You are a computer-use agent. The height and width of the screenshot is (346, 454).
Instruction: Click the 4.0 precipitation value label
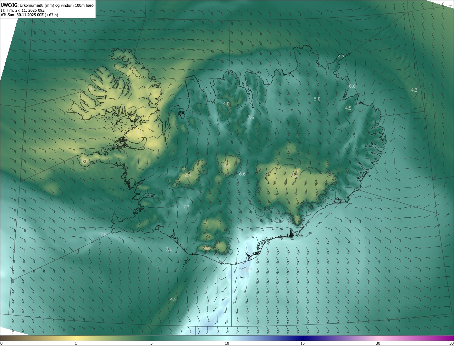(226, 104)
